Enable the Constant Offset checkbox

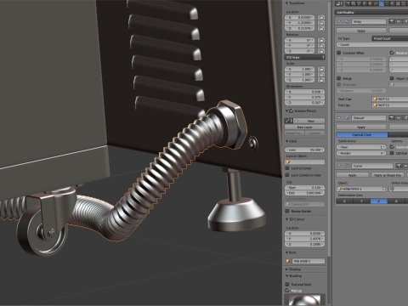339,53
